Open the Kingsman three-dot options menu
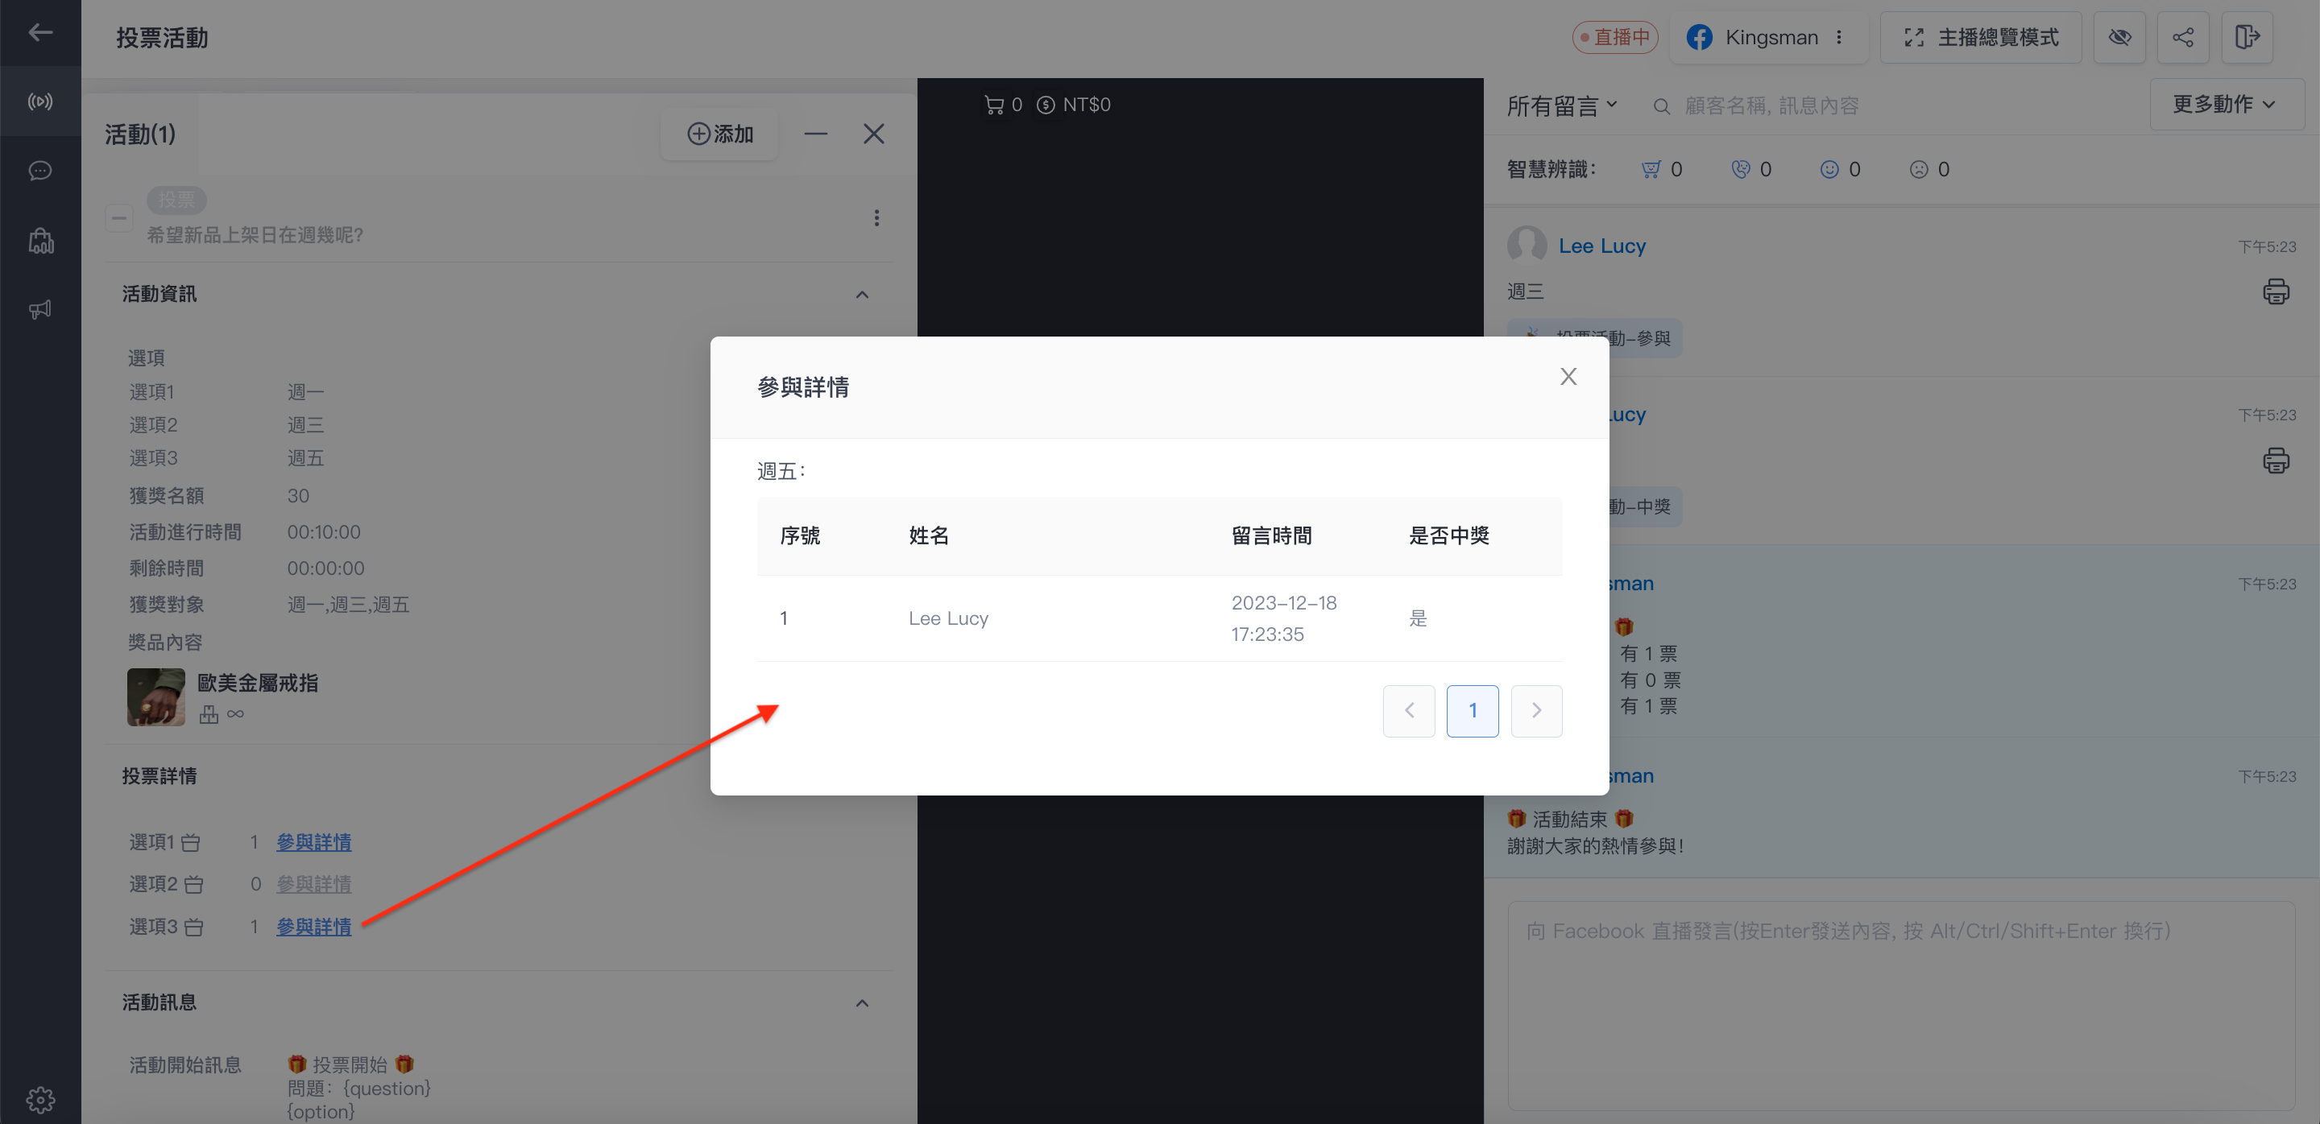Viewport: 2320px width, 1124px height. [1839, 37]
